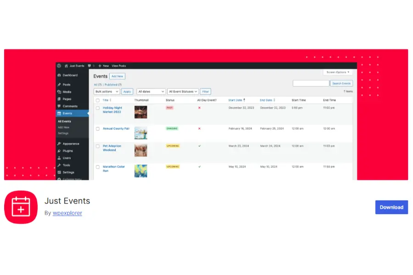Click the Just Events plugin logo
The height and width of the screenshot is (275, 413).
(x=21, y=207)
